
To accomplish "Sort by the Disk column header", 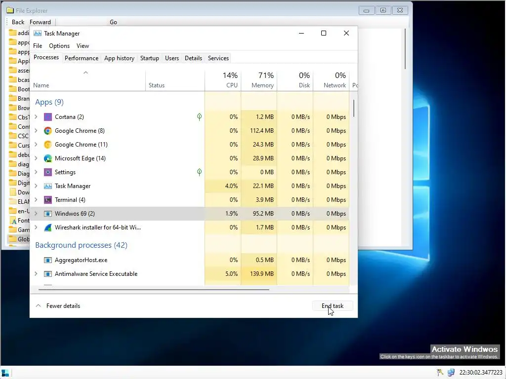I will 295,80.
